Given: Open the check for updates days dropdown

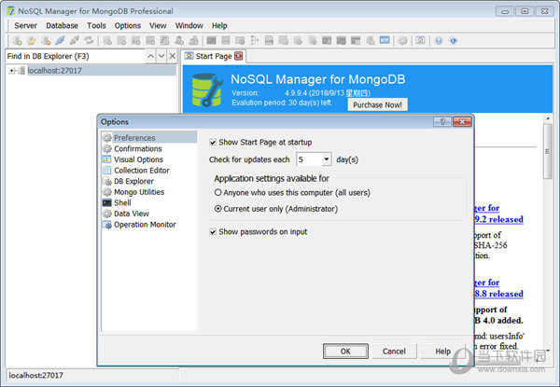Looking at the screenshot, I should click(326, 159).
